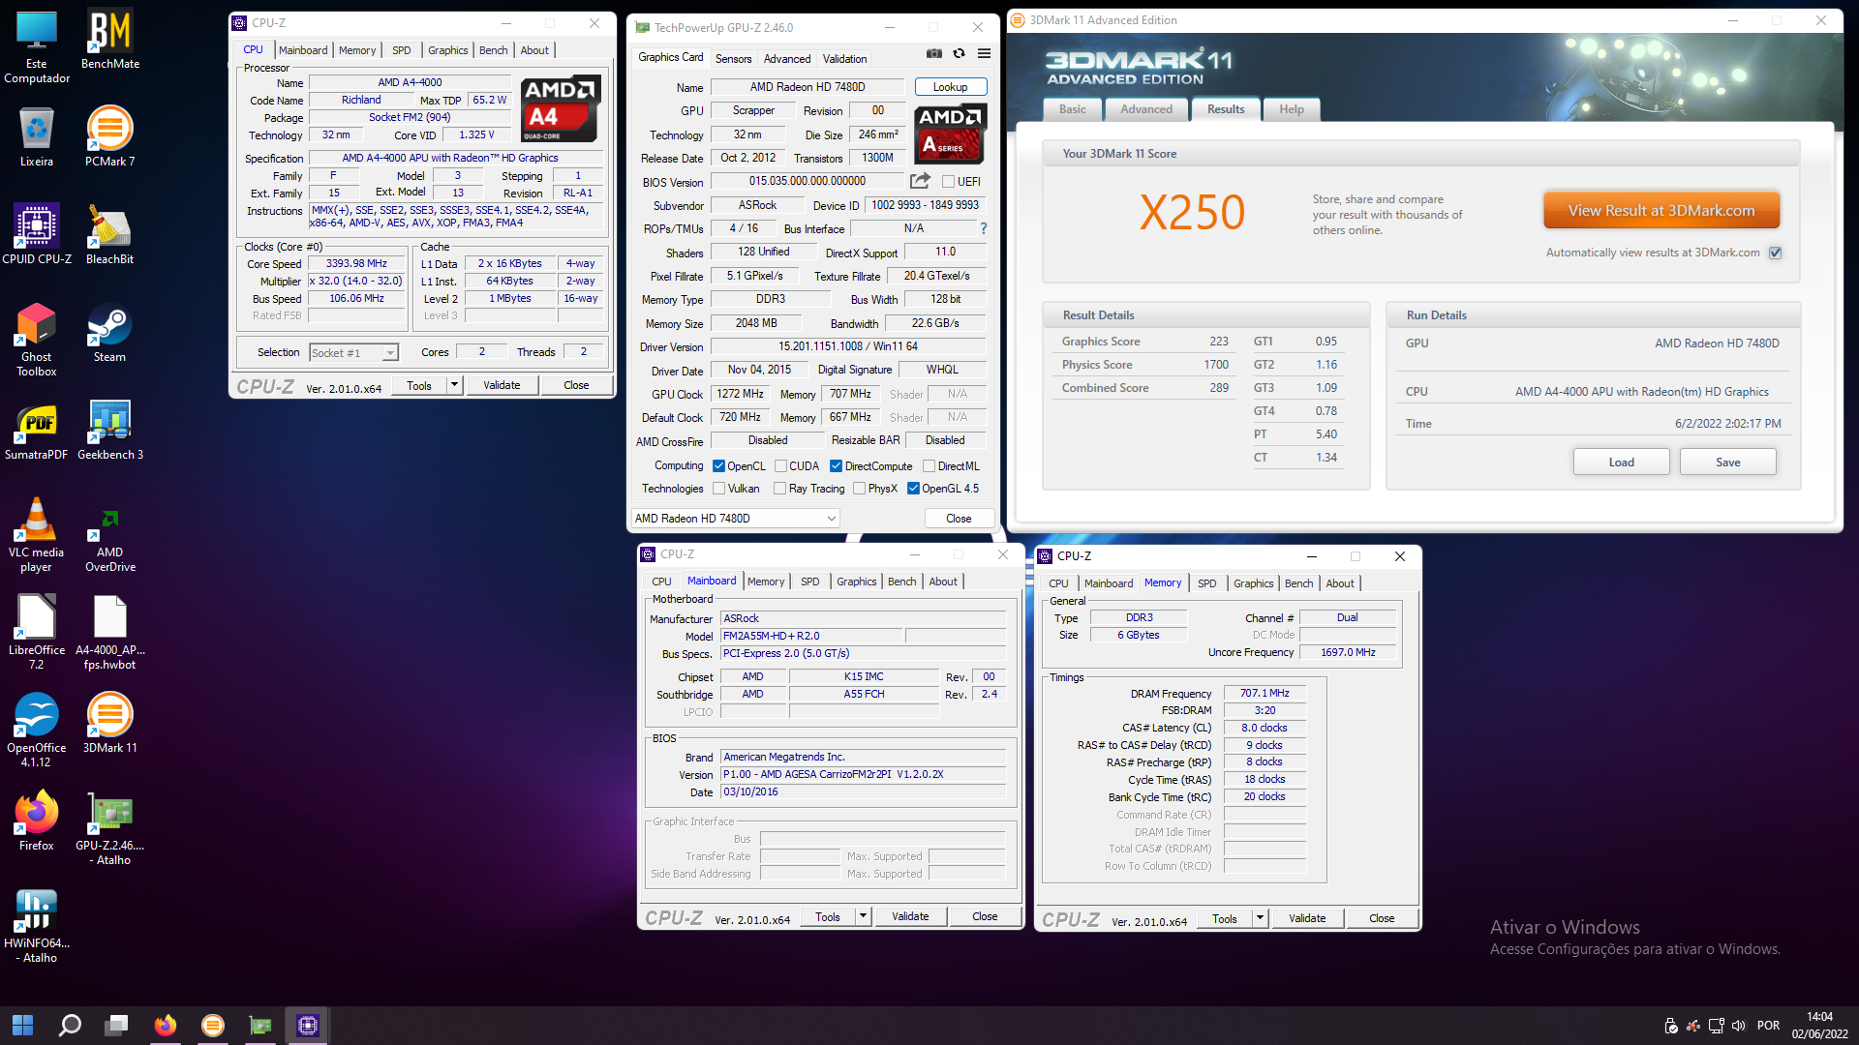Click Save button in 3DMark Run Details
Viewport: 1859px width, 1045px height.
point(1727,463)
